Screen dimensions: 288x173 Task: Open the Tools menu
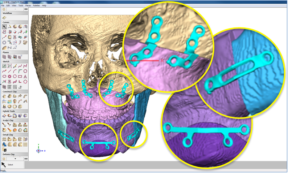pos(21,6)
